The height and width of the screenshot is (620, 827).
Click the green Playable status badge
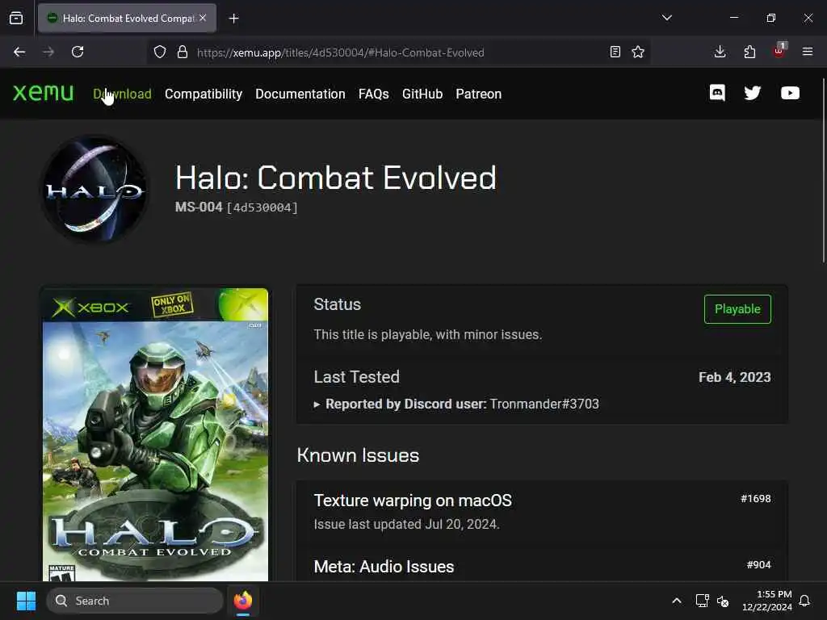[737, 309]
